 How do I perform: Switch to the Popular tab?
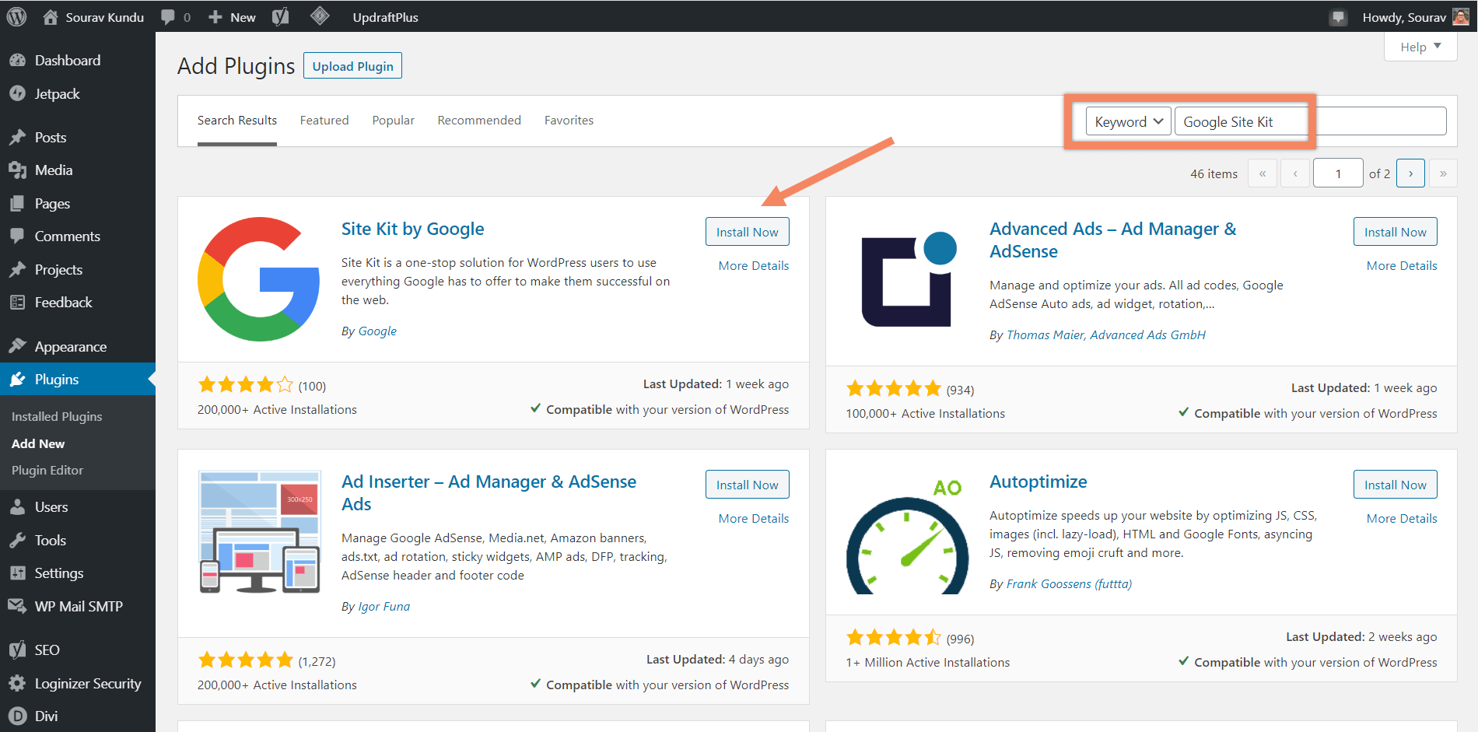tap(393, 120)
